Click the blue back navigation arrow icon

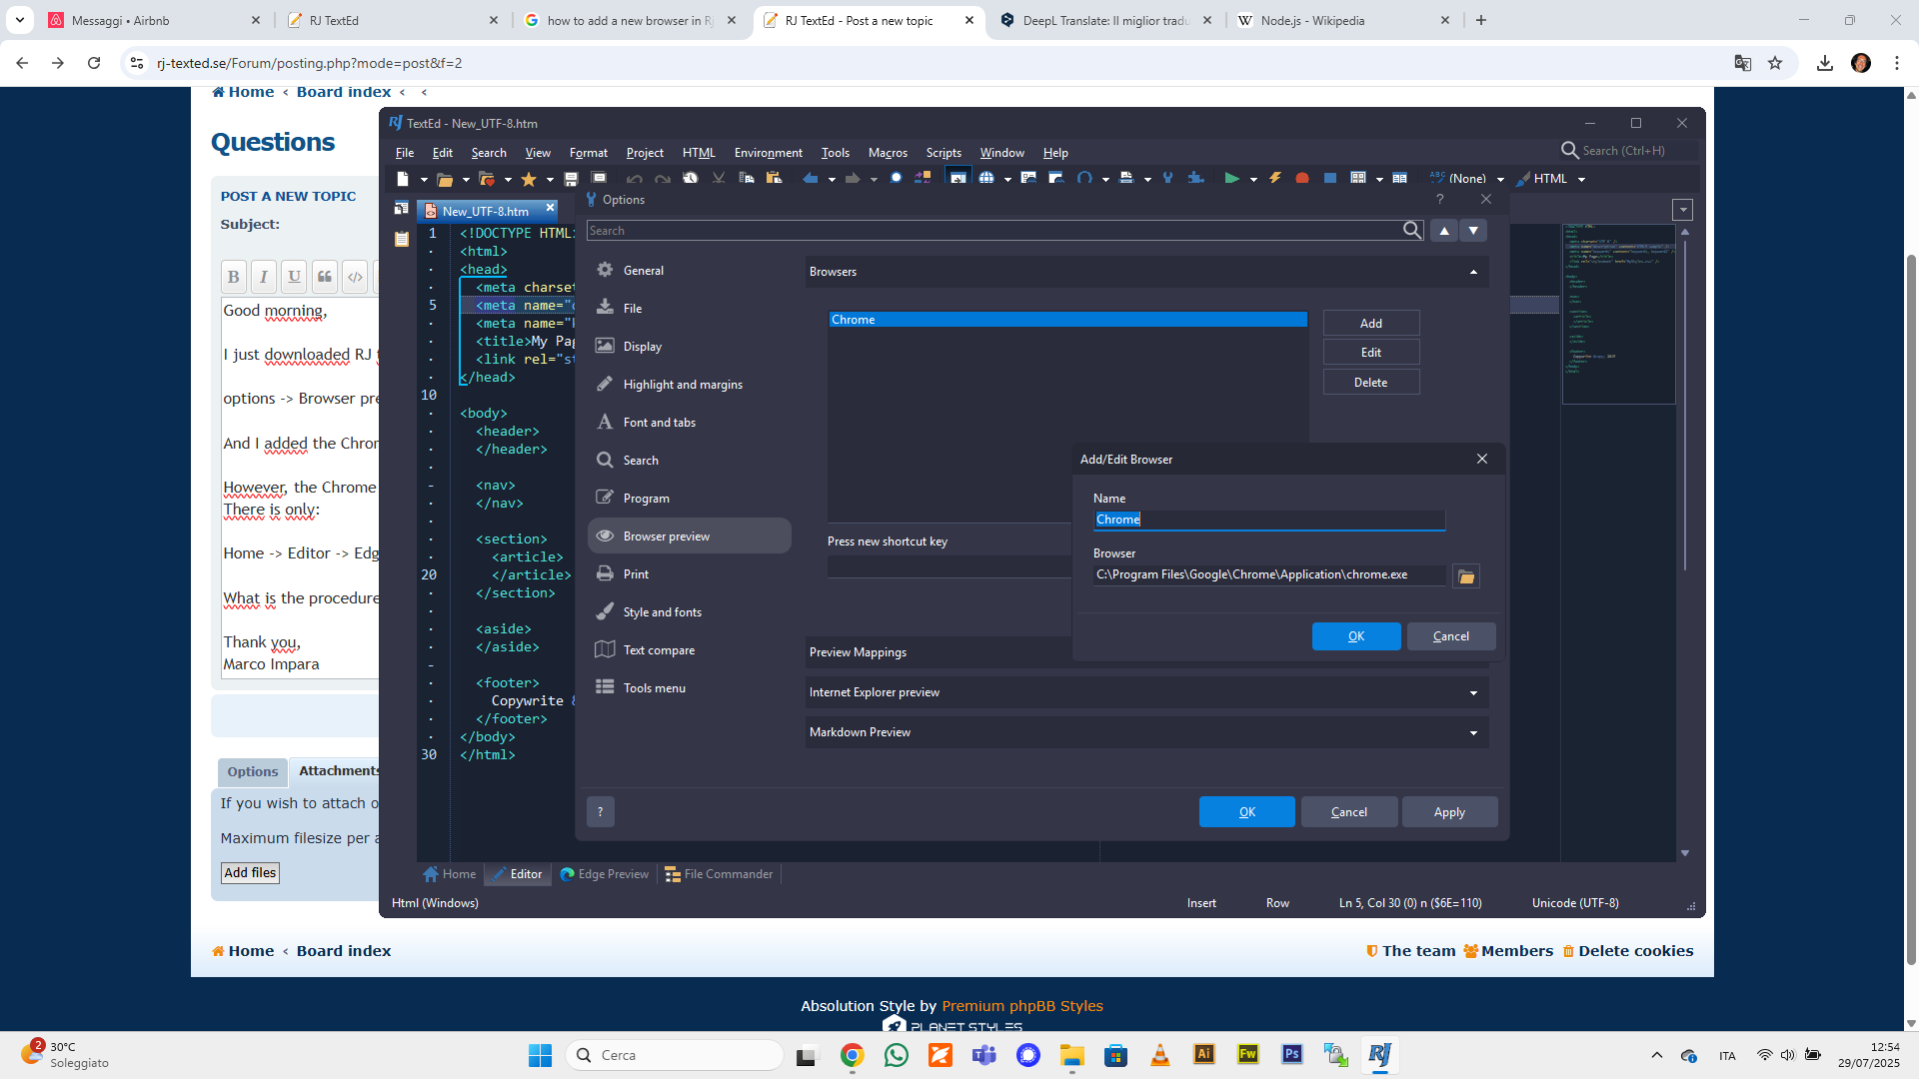coord(810,179)
